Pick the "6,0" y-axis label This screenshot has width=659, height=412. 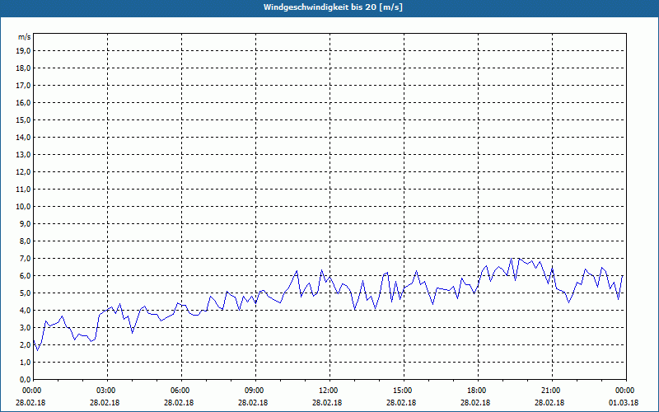[25, 276]
